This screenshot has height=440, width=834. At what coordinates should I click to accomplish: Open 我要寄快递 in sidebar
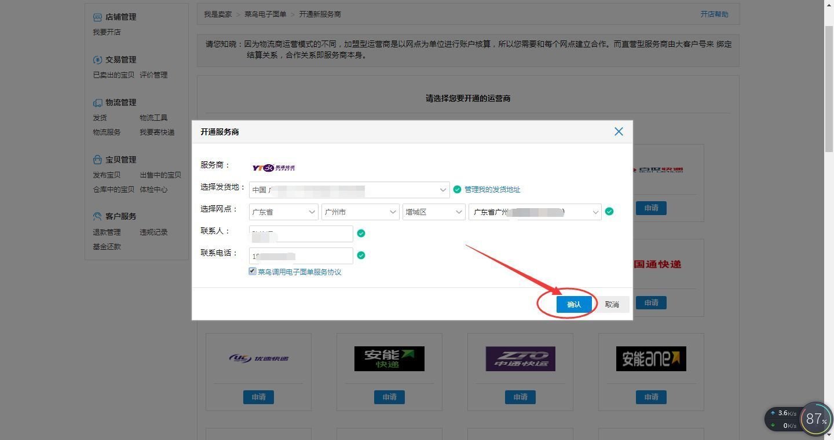click(x=157, y=132)
